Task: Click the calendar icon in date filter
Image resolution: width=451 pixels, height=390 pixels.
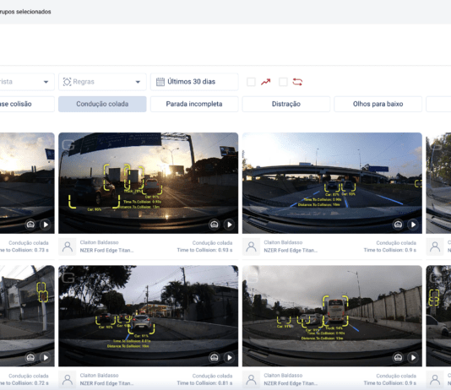Action: coord(160,82)
